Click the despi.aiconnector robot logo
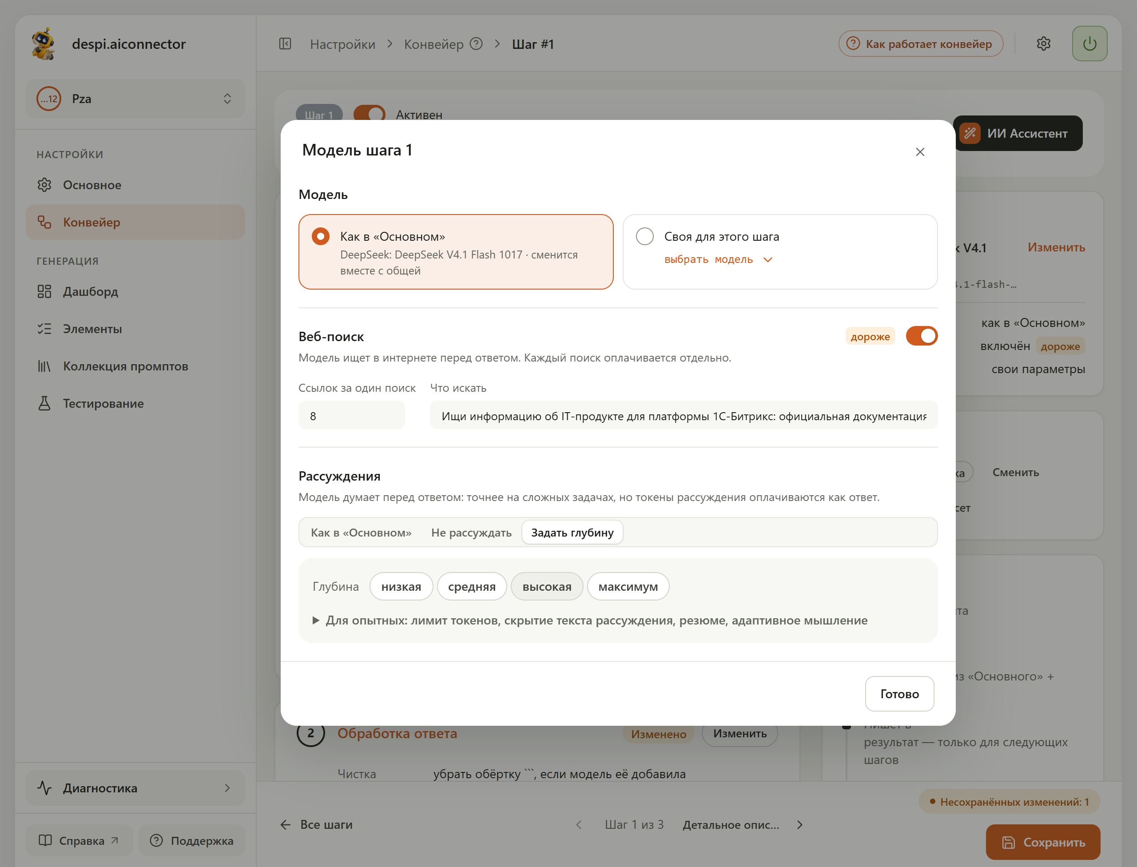Image resolution: width=1137 pixels, height=867 pixels. click(44, 44)
